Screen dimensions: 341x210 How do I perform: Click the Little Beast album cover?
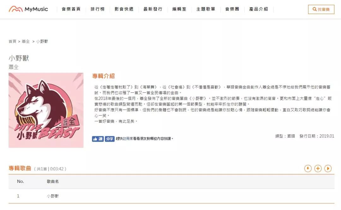46,110
